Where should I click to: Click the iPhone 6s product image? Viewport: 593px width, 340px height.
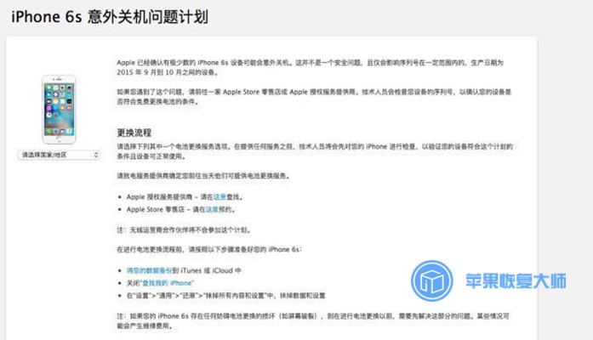(59, 109)
